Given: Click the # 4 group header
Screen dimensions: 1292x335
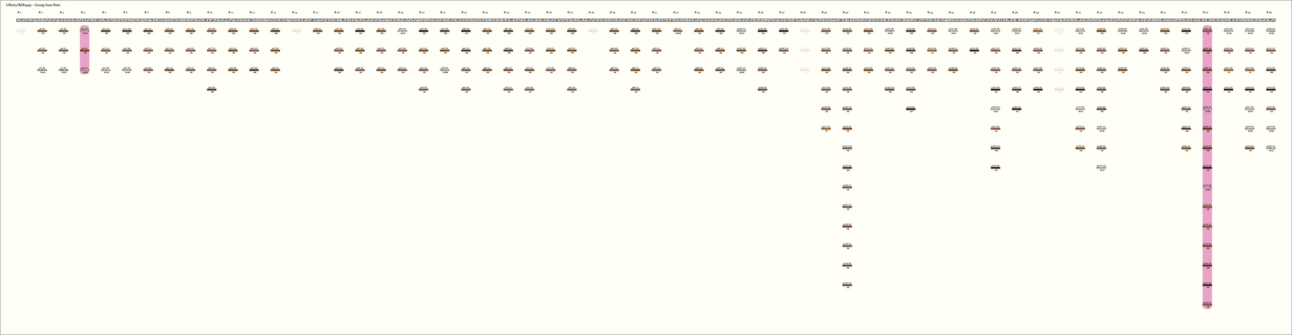Looking at the screenshot, I should (83, 13).
